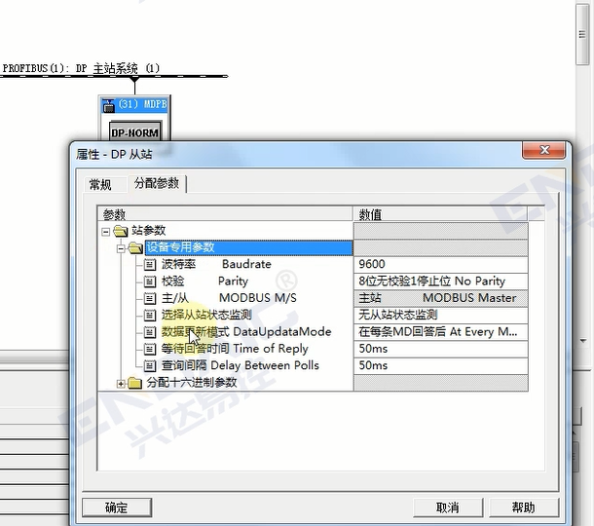The width and height of the screenshot is (594, 526).
Task: Click the 主/从 MODBUS M/S parameter icon
Action: 150,299
